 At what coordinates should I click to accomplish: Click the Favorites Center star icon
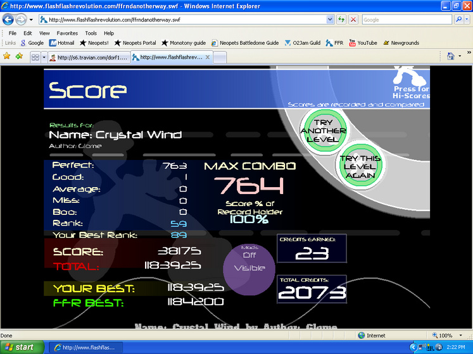(x=6, y=56)
